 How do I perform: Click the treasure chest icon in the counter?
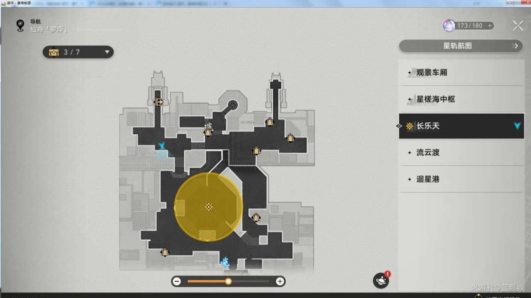54,52
